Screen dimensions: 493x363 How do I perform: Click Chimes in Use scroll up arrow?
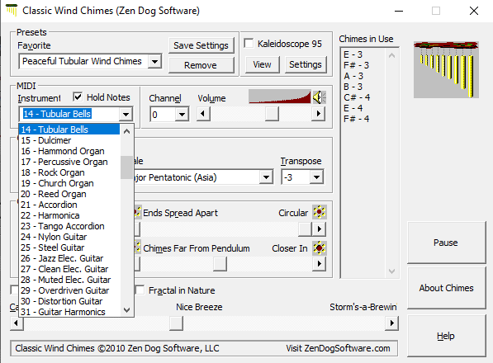[x=391, y=55]
